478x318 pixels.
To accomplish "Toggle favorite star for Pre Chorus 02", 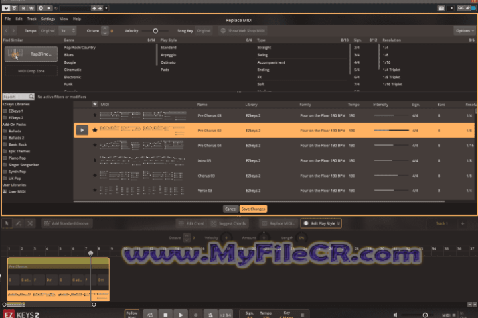I will click(x=95, y=131).
